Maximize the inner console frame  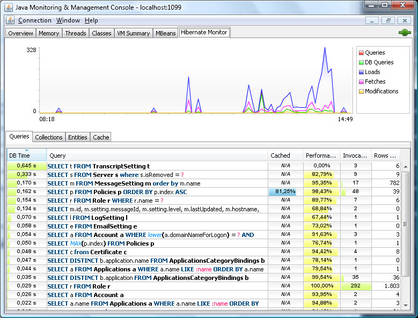coord(388,20)
